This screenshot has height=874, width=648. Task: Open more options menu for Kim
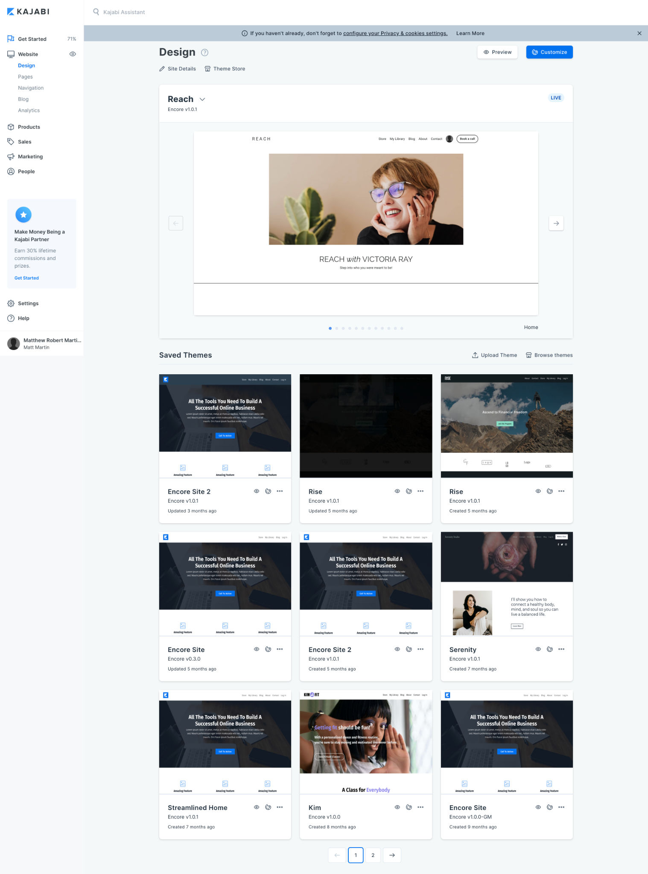point(420,807)
